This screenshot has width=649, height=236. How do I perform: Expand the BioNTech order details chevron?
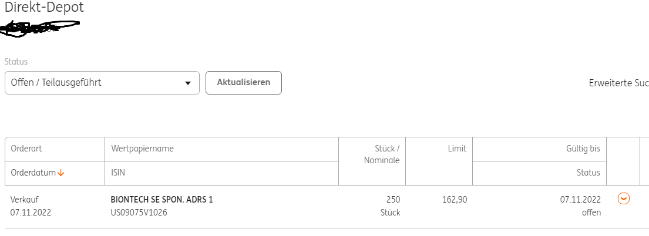pos(624,199)
